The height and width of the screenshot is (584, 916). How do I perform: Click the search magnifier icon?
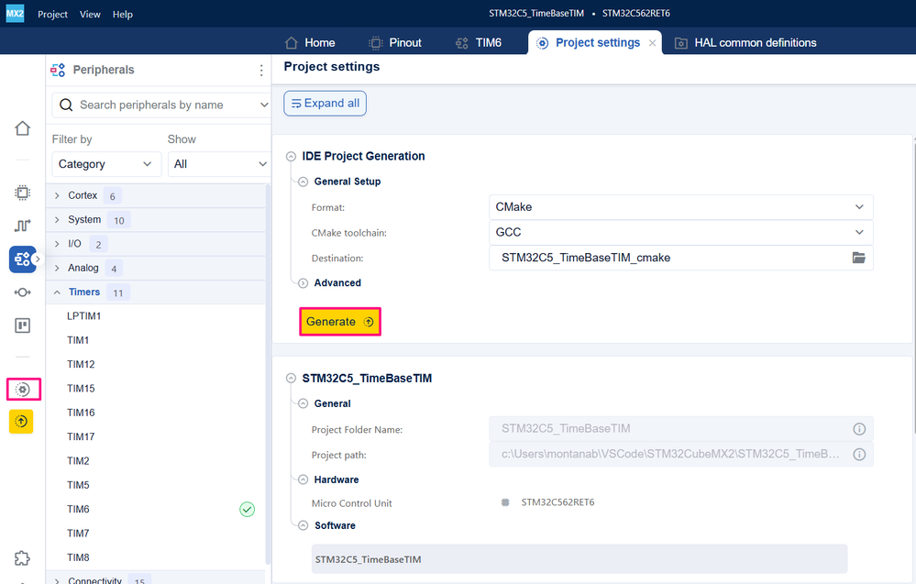pos(67,105)
